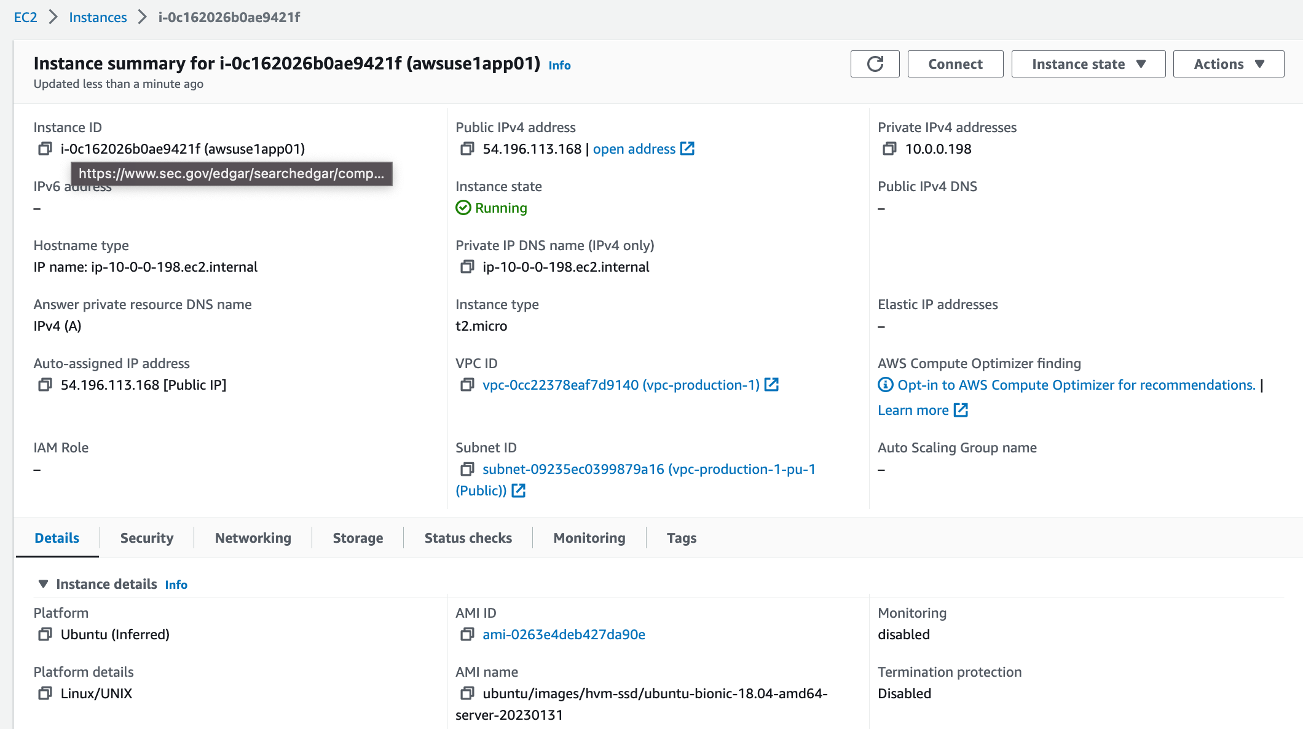Click Termination protection Disabled value
The image size is (1303, 729).
pos(904,693)
